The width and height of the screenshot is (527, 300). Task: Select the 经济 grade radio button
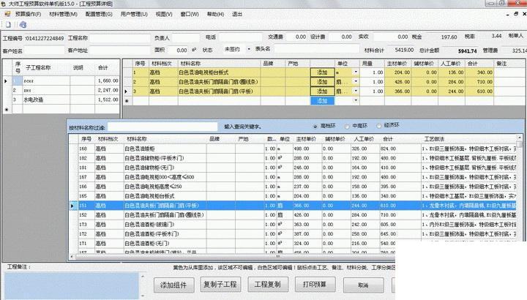pyautogui.click(x=379, y=126)
